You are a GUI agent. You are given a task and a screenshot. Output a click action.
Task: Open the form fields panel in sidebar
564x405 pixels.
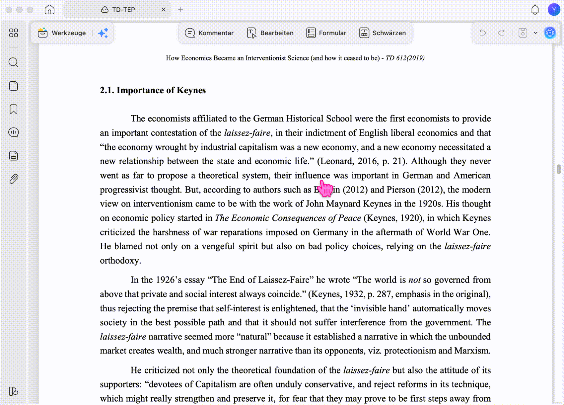14,156
